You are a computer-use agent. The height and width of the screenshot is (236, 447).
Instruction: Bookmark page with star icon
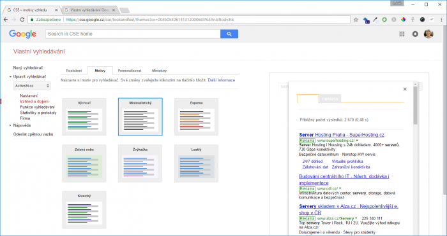(356, 20)
